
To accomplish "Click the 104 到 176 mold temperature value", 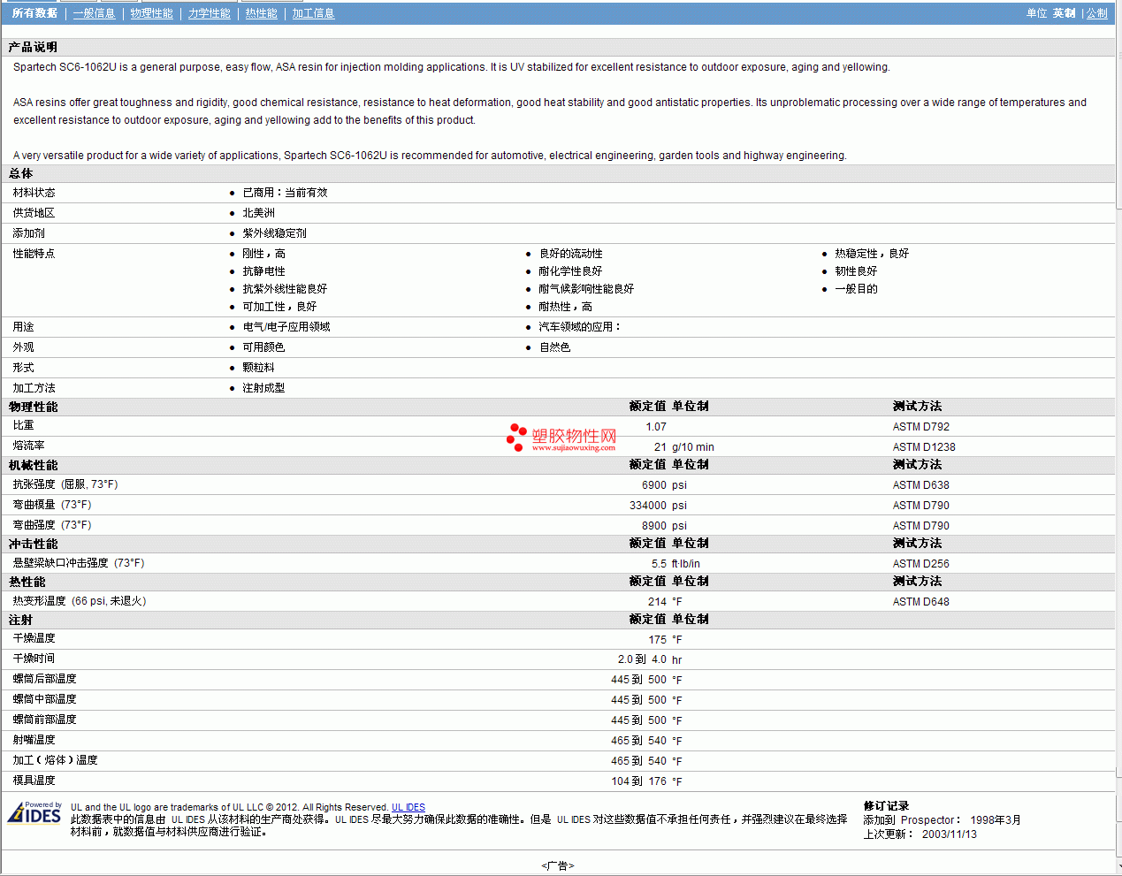I will [639, 781].
